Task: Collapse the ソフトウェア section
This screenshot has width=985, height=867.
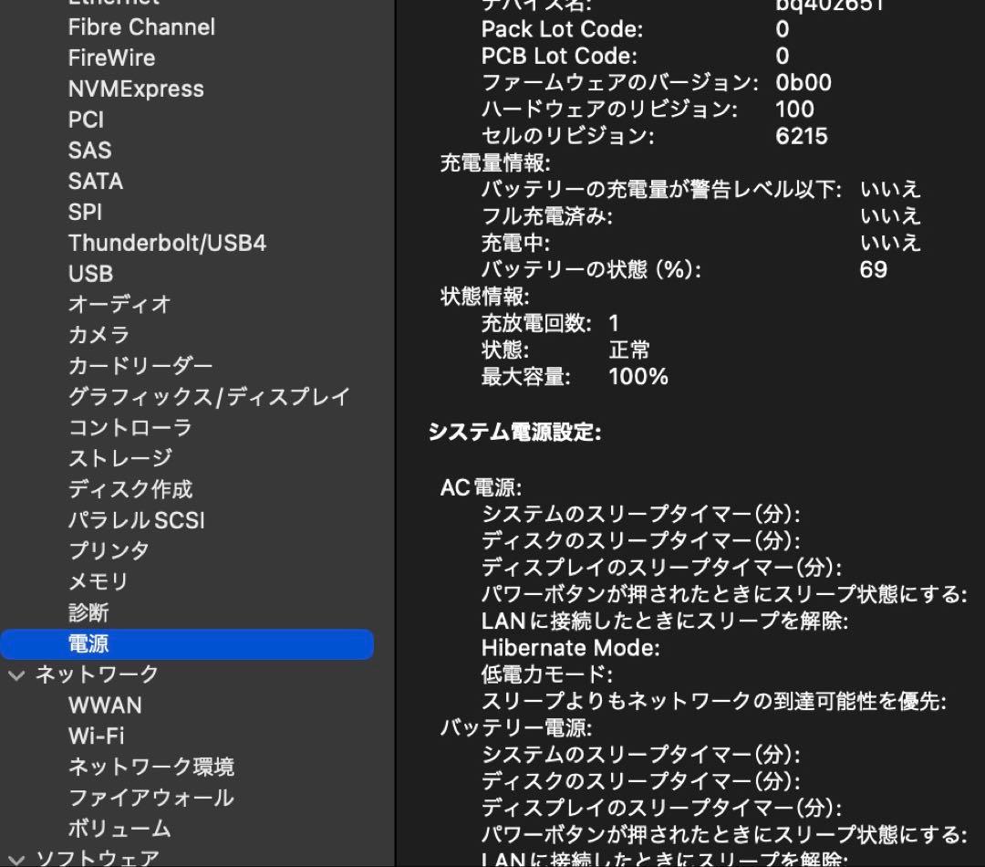Action: (x=15, y=858)
